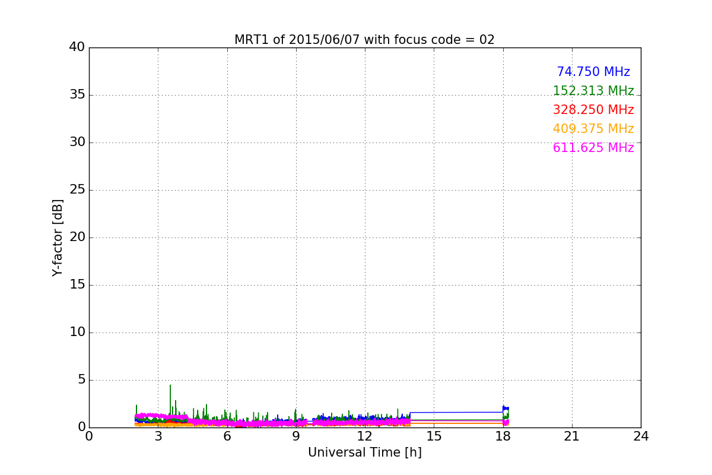Click the y-axis tick label '30'
The image size is (712, 475).
[77, 142]
